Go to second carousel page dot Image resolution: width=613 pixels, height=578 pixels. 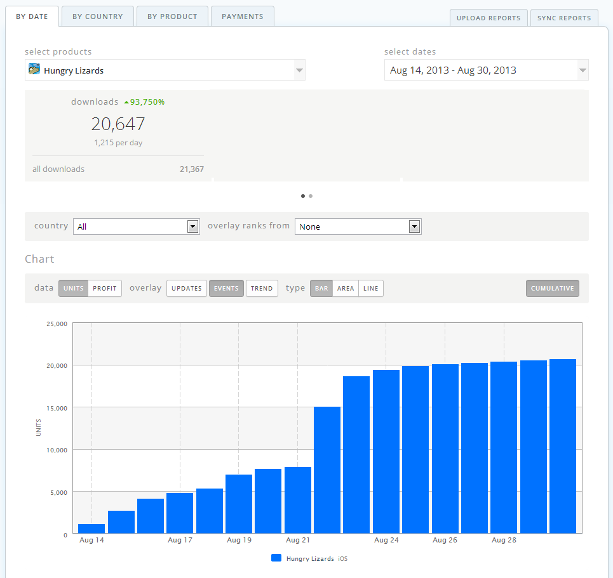click(x=311, y=196)
